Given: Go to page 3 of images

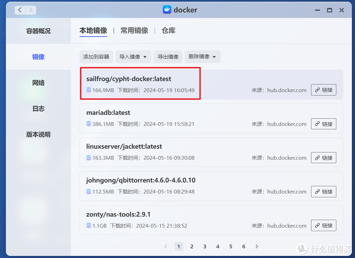Looking at the screenshot, I should 205,246.
